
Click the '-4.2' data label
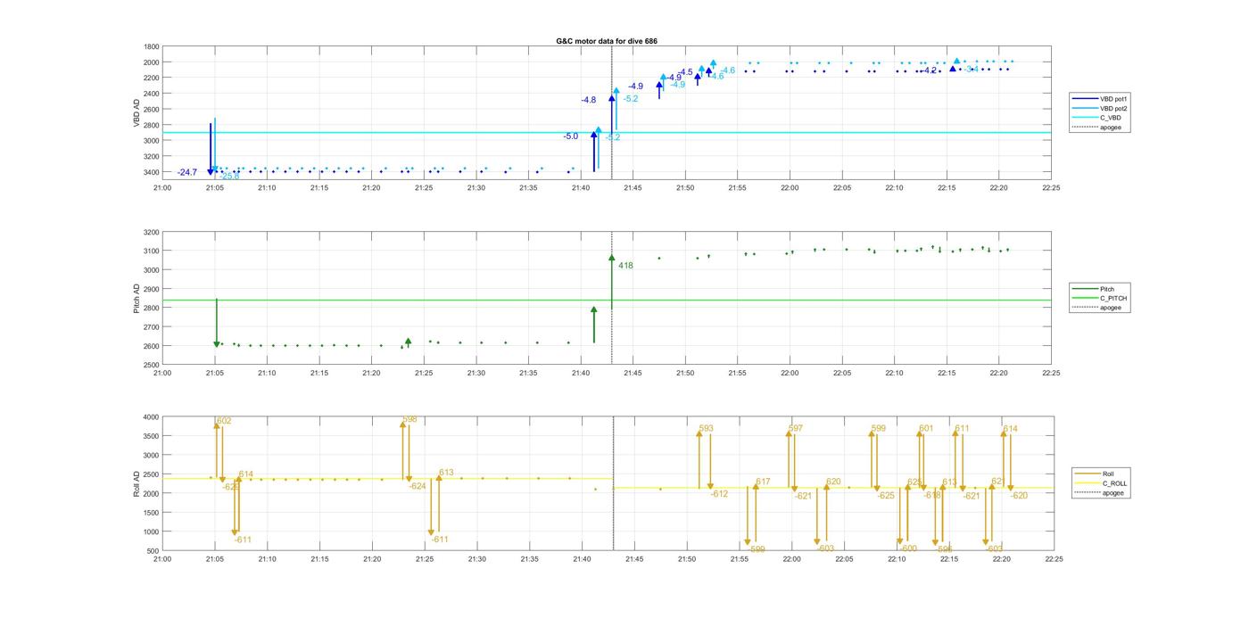click(930, 70)
